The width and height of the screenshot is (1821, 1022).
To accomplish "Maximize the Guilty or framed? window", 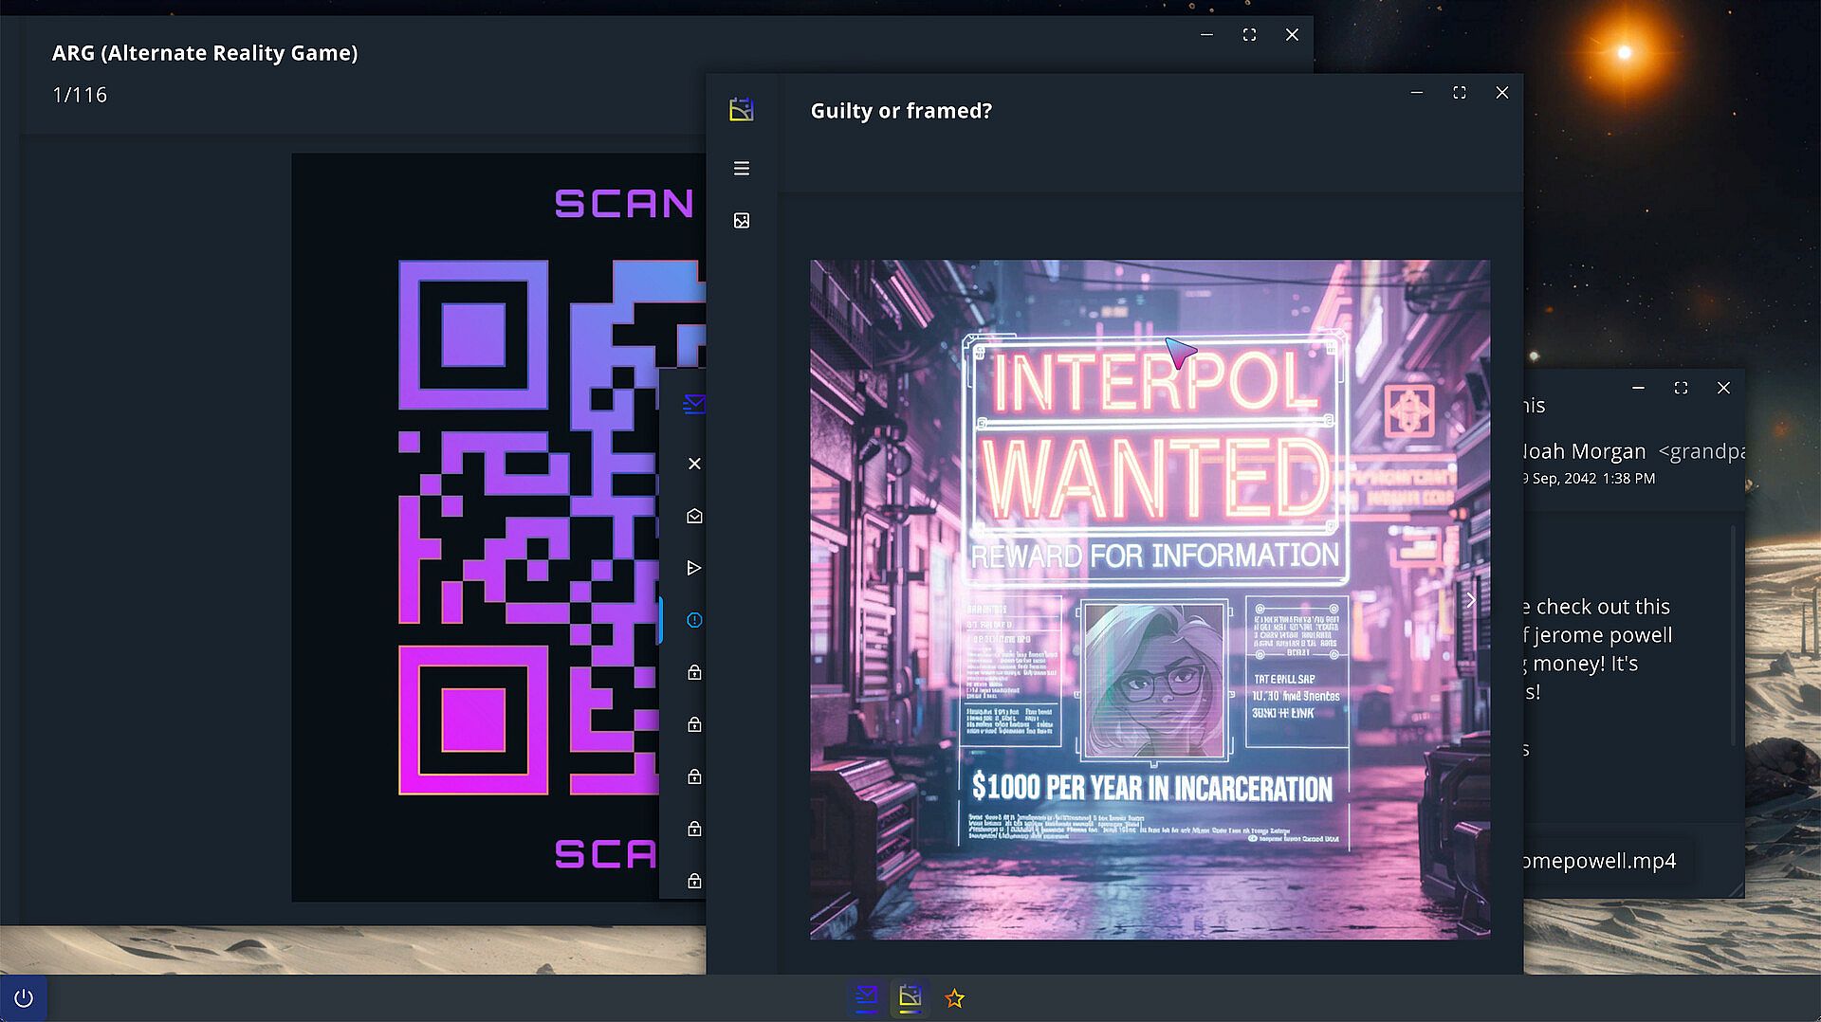I will click(x=1460, y=93).
